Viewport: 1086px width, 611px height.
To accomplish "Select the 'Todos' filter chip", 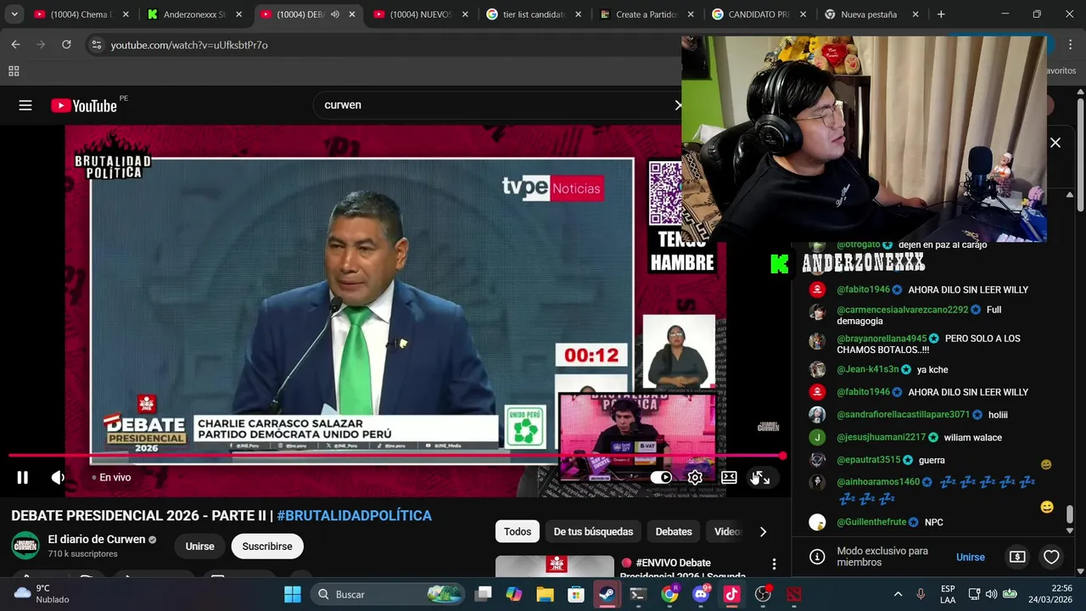I will pyautogui.click(x=518, y=531).
